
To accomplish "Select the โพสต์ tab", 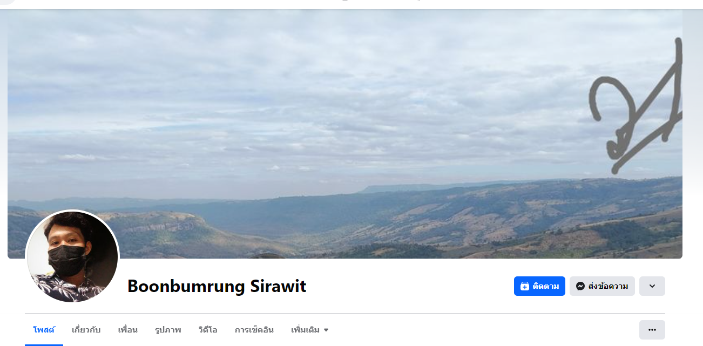I will [44, 330].
